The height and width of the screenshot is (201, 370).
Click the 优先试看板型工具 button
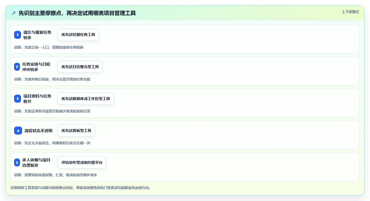(76, 131)
